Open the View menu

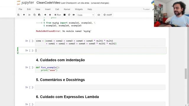point(38,9)
